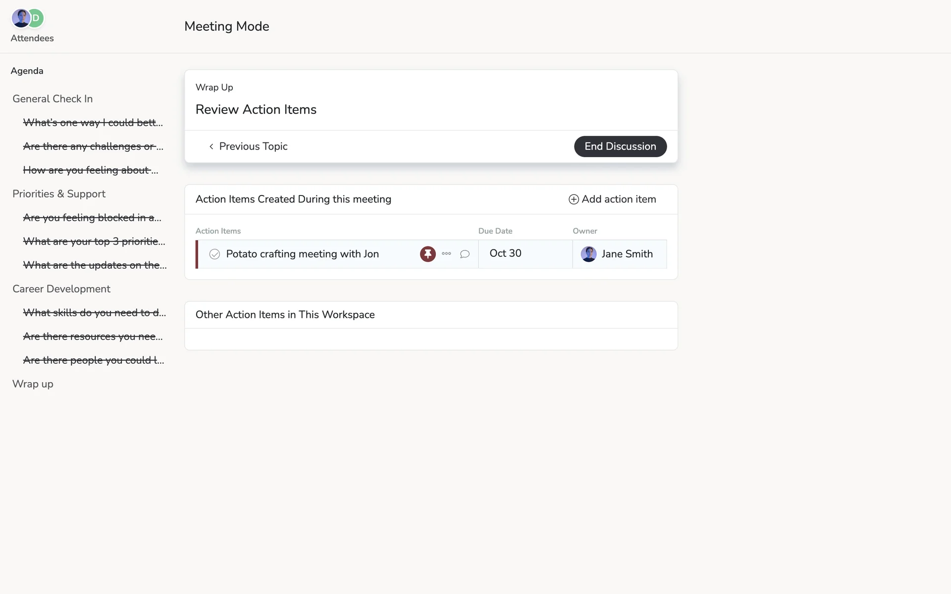
Task: Click the plus icon beside Add action item
Action: [x=574, y=199]
